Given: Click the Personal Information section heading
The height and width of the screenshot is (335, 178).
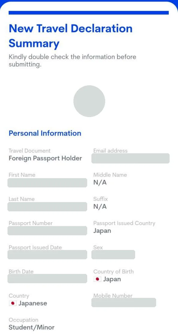Looking at the screenshot, I should tap(45, 133).
